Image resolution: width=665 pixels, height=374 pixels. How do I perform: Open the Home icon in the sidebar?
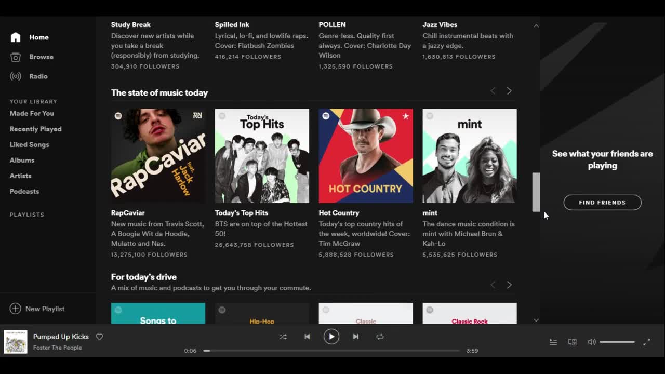16,37
